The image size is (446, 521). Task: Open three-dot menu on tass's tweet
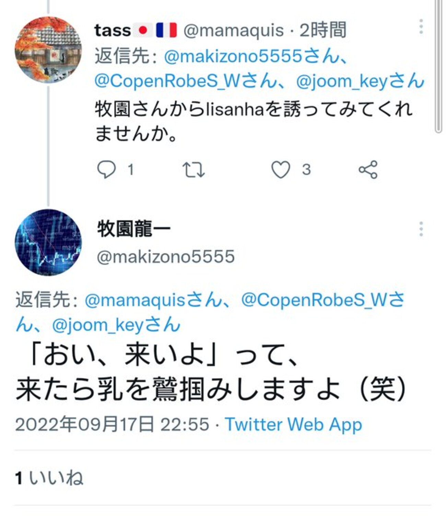point(421,27)
